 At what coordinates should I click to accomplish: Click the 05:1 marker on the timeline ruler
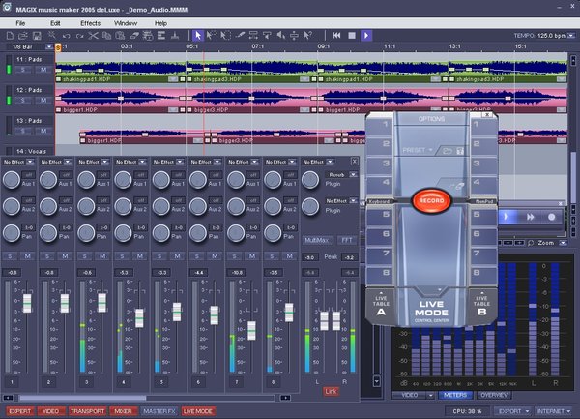coord(192,46)
